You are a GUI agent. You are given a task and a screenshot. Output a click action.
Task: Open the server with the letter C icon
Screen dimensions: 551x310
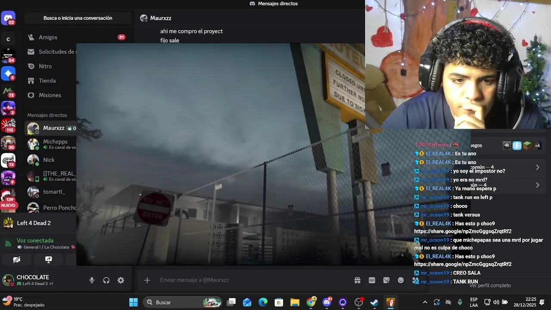[x=8, y=39]
